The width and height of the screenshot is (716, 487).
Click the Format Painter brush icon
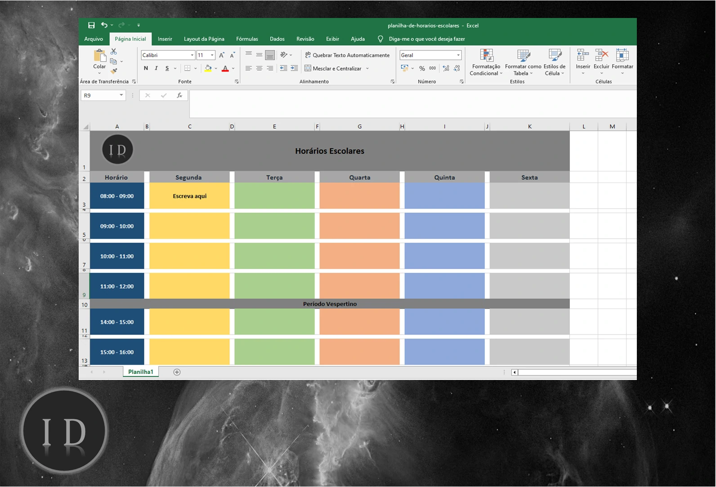click(x=114, y=71)
